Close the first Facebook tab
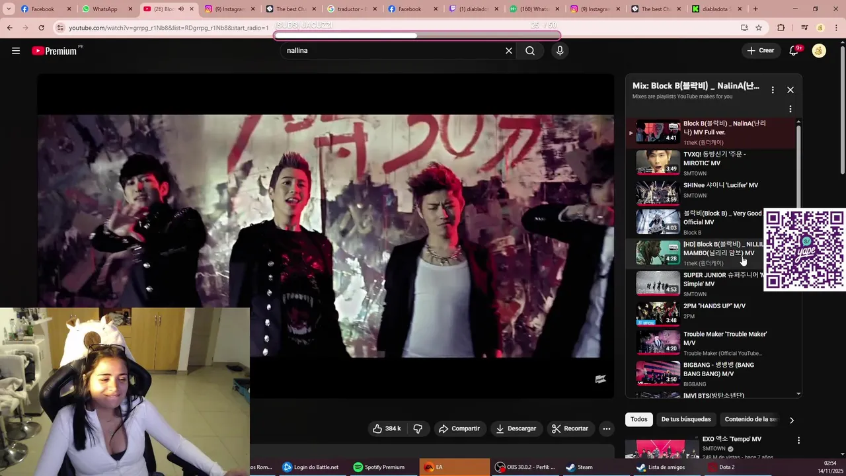The image size is (846, 476). (69, 9)
